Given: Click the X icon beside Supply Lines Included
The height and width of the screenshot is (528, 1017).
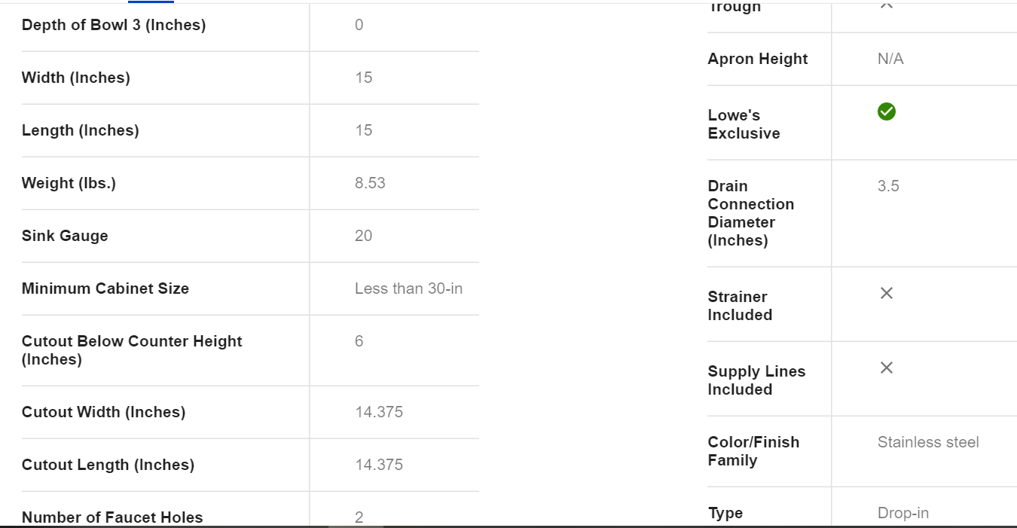Looking at the screenshot, I should [887, 368].
